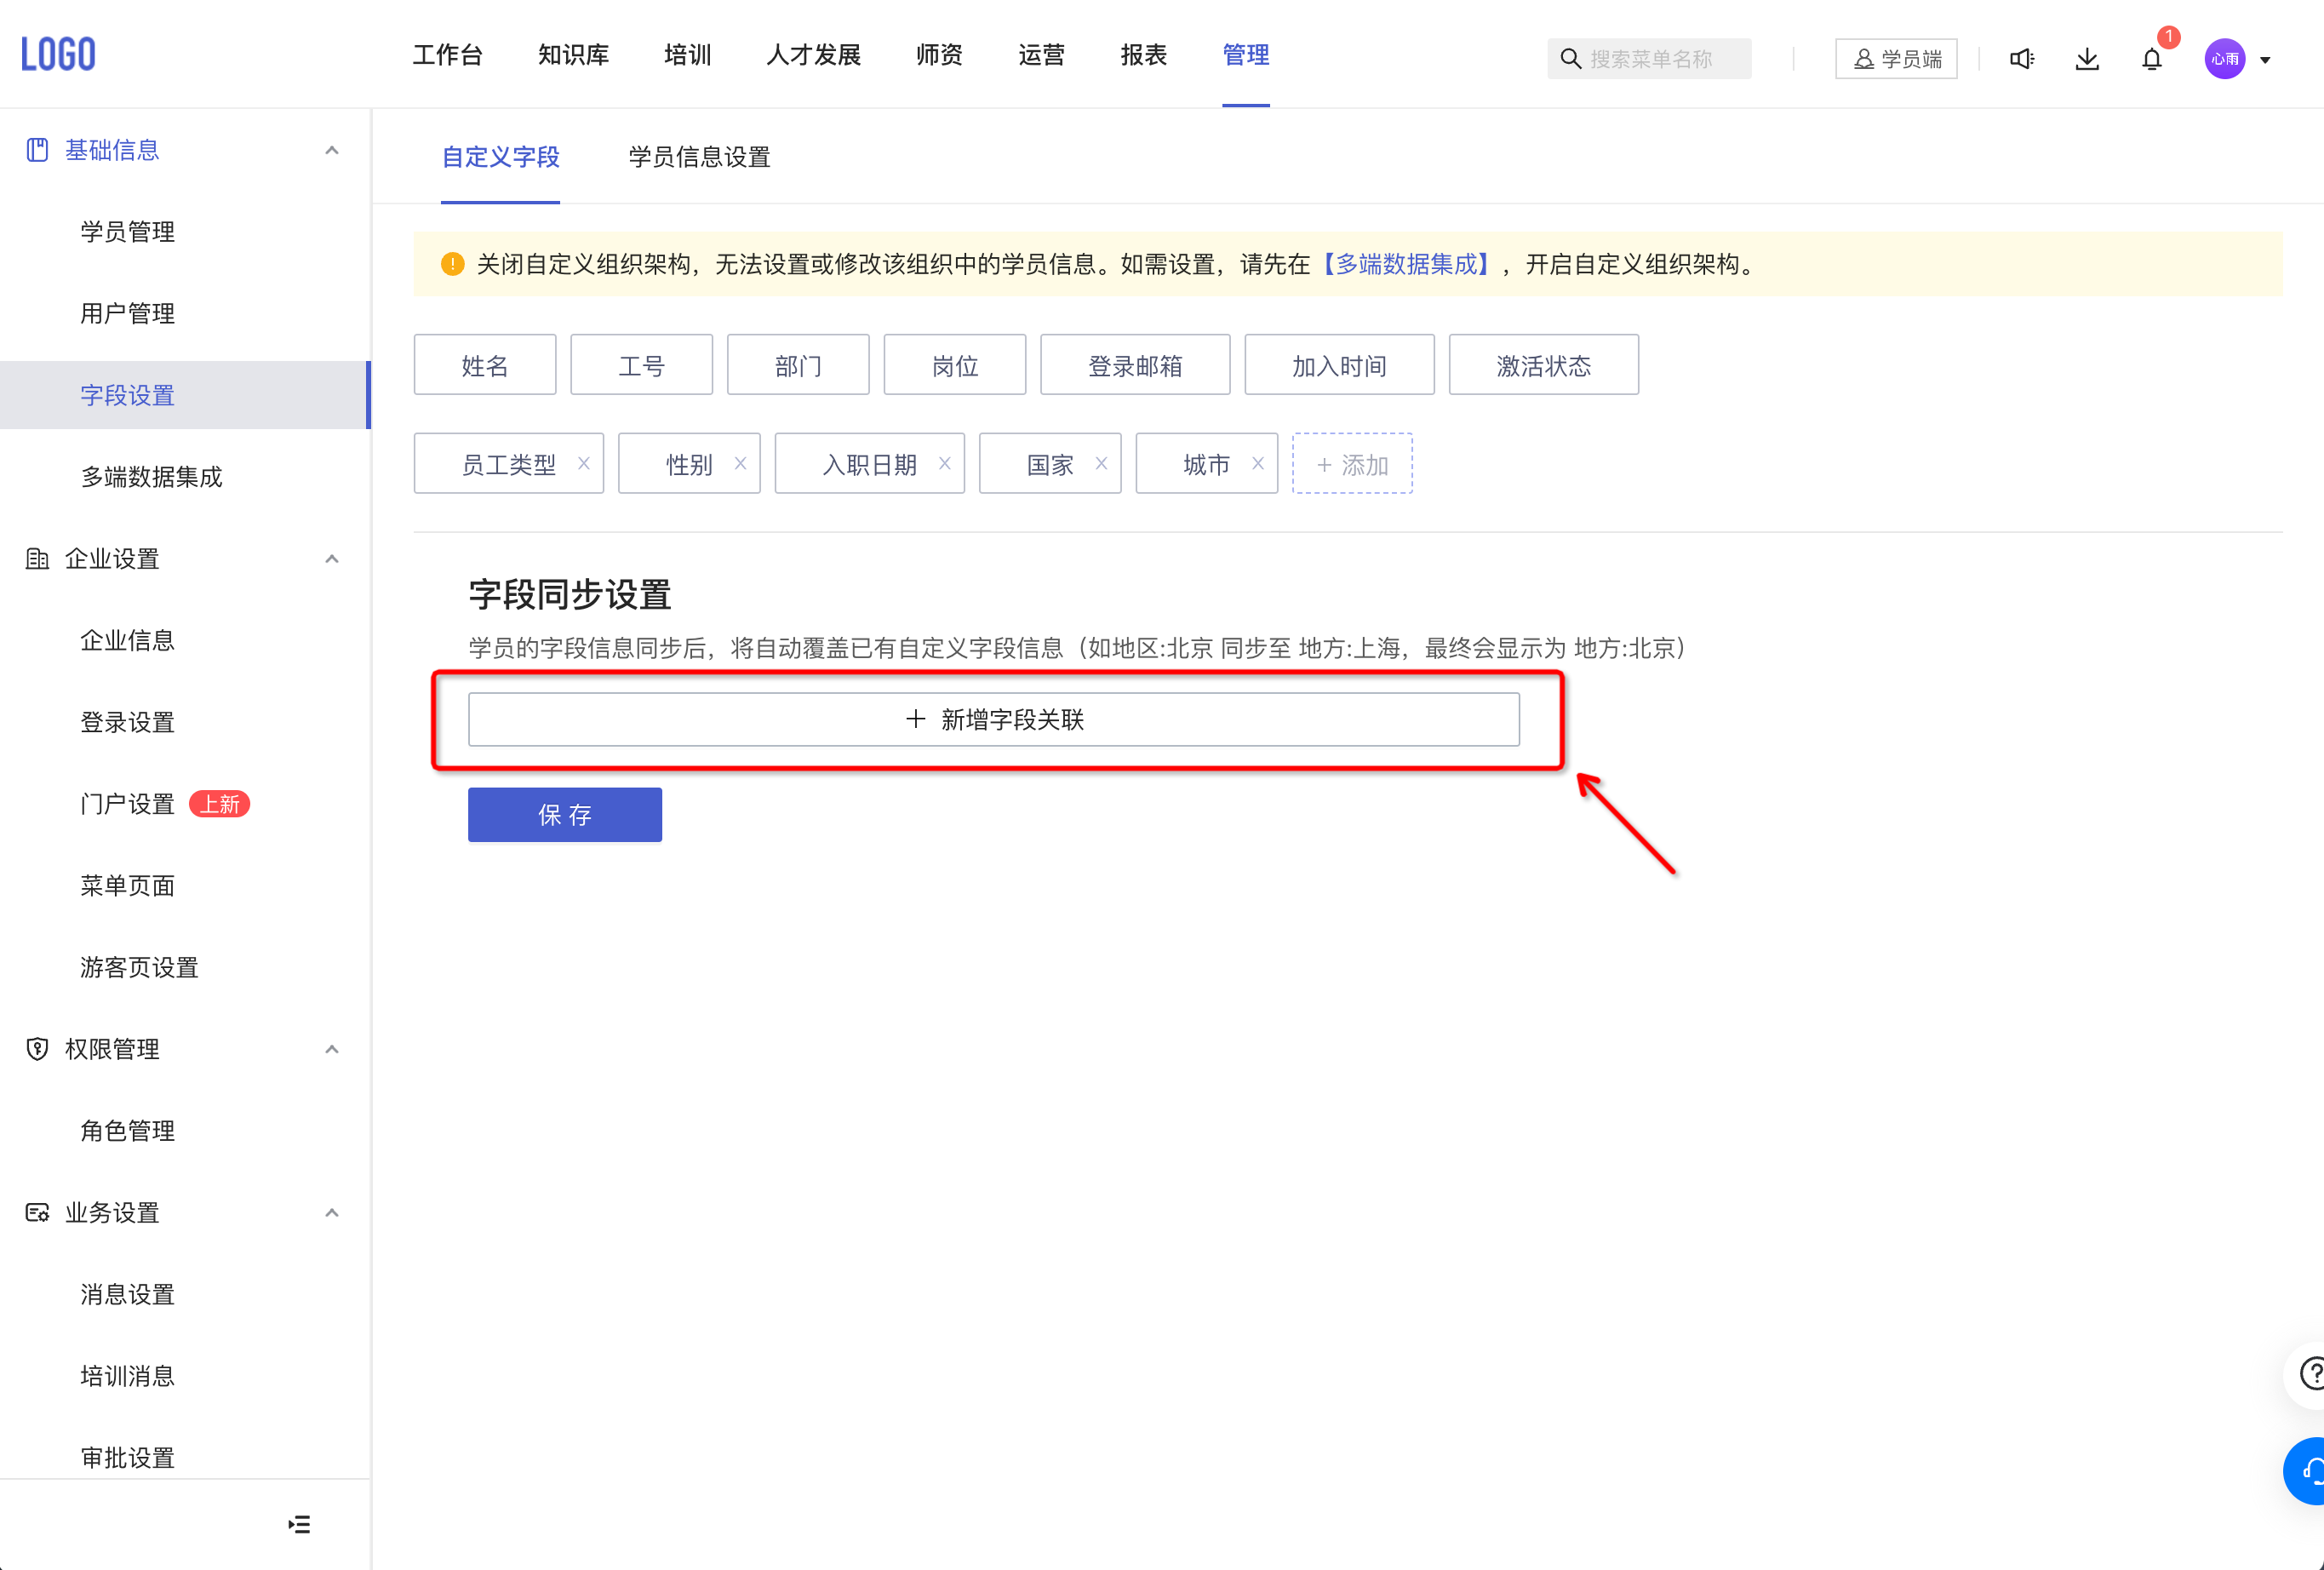Open 审批设置 in the sidebar
This screenshot has width=2324, height=1570.
[127, 1458]
